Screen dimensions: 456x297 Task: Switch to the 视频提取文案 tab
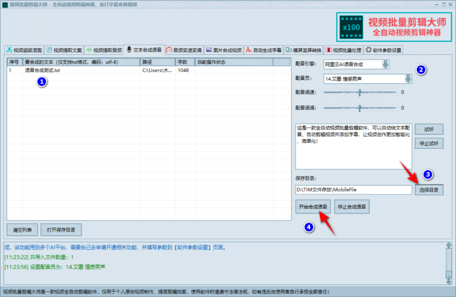point(64,50)
